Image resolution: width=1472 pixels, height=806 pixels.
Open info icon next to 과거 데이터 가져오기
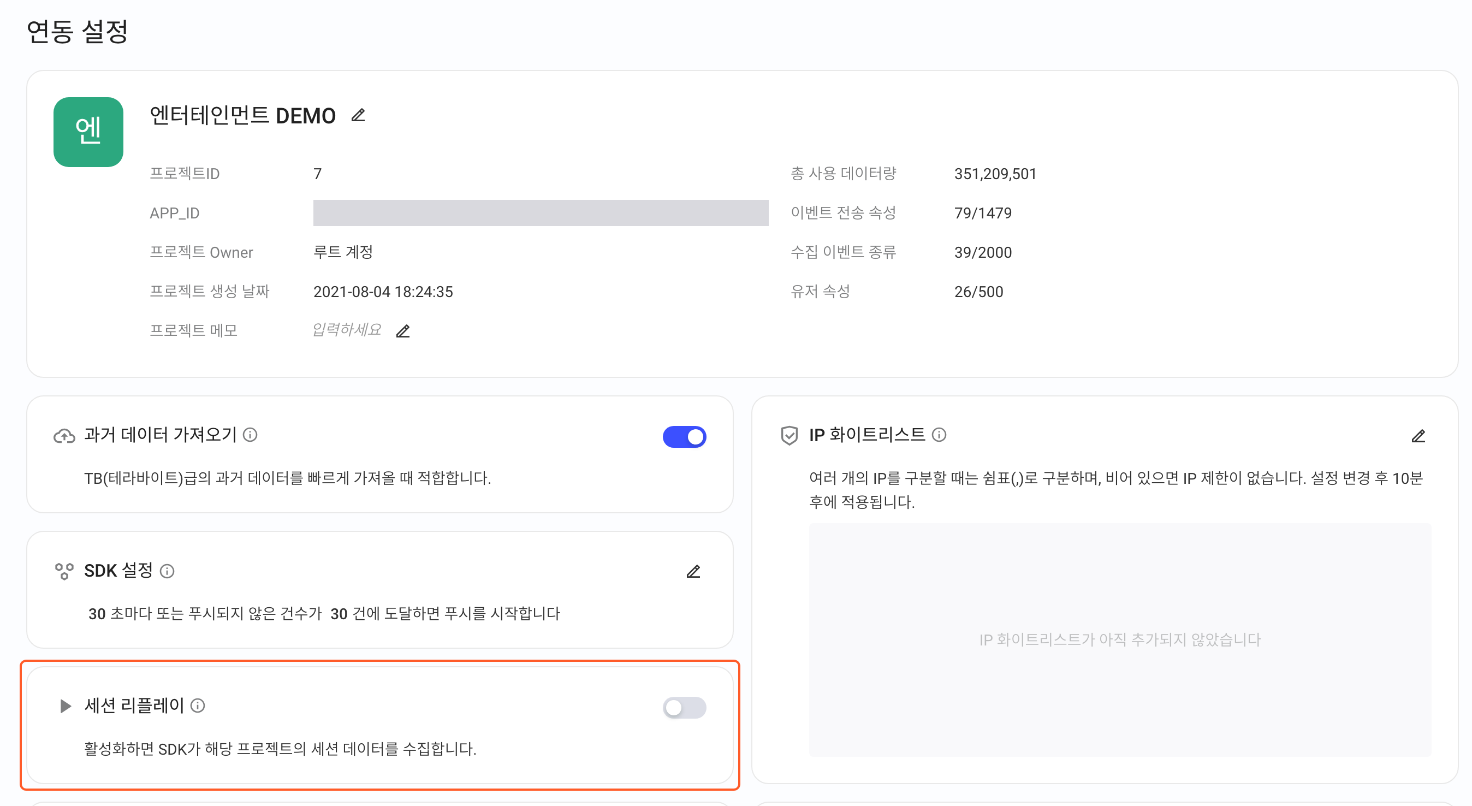(x=250, y=435)
